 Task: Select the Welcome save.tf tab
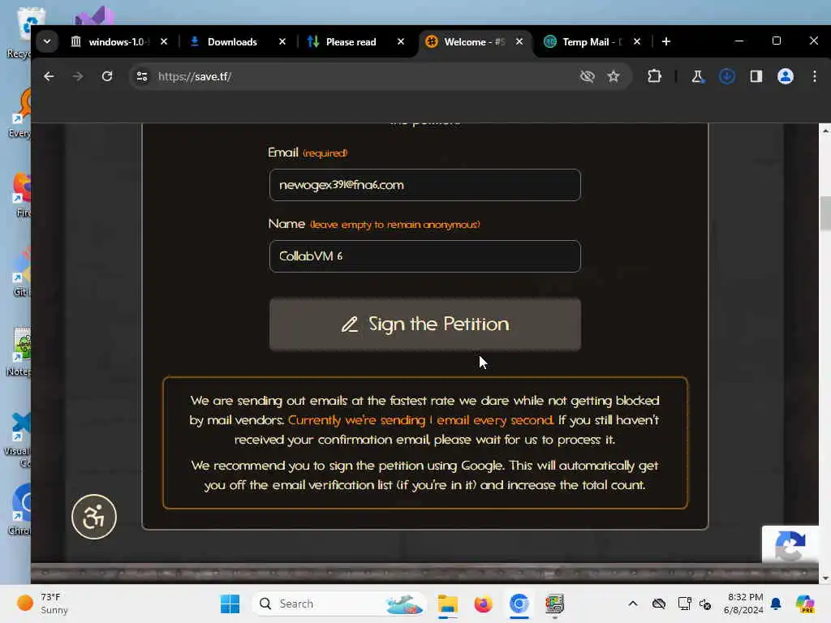point(474,42)
